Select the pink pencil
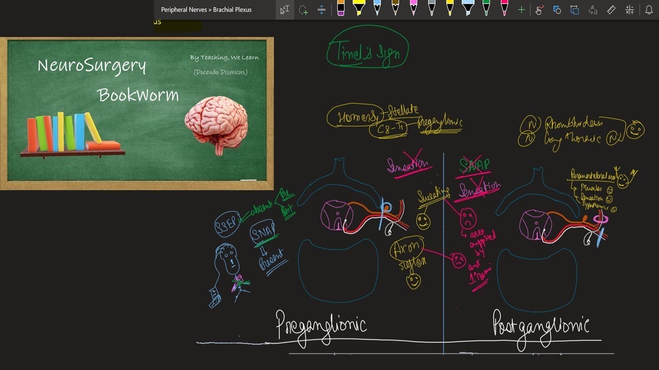Viewport: 659px width, 370px height. 413,9
